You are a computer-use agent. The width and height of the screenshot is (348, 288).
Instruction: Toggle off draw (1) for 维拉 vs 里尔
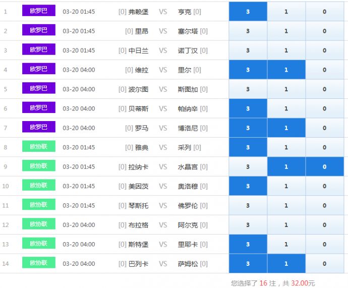pyautogui.click(x=286, y=70)
